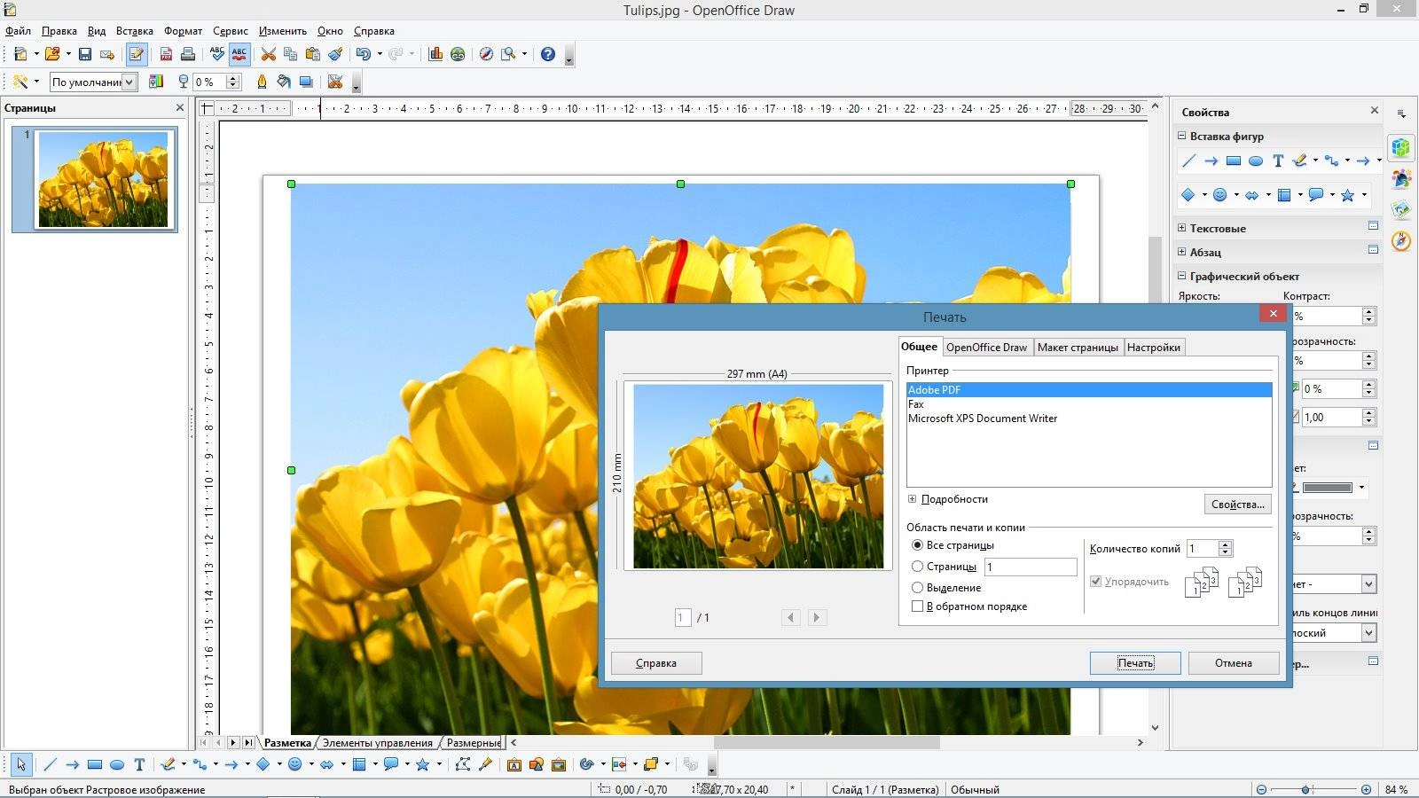
Task: Click the printer icon in the top toolbar
Action: point(188,54)
